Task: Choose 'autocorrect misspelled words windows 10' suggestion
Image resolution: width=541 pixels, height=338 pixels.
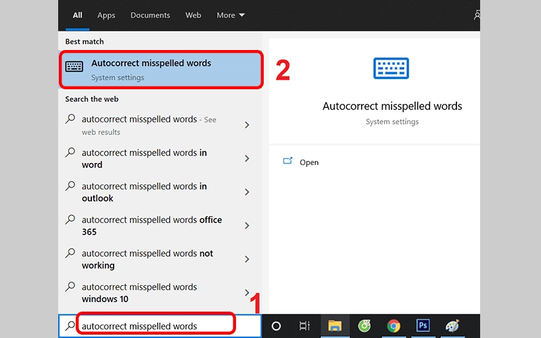Action: [139, 293]
